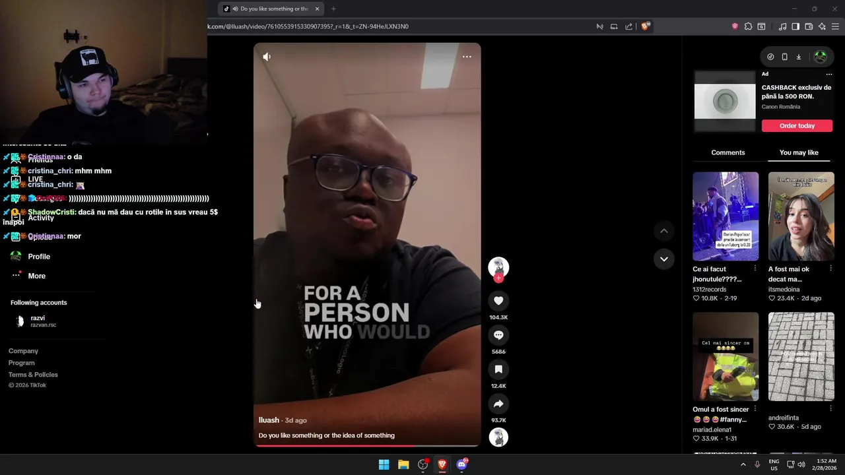Open File Explorer from the taskbar
The image size is (845, 475).
403,464
